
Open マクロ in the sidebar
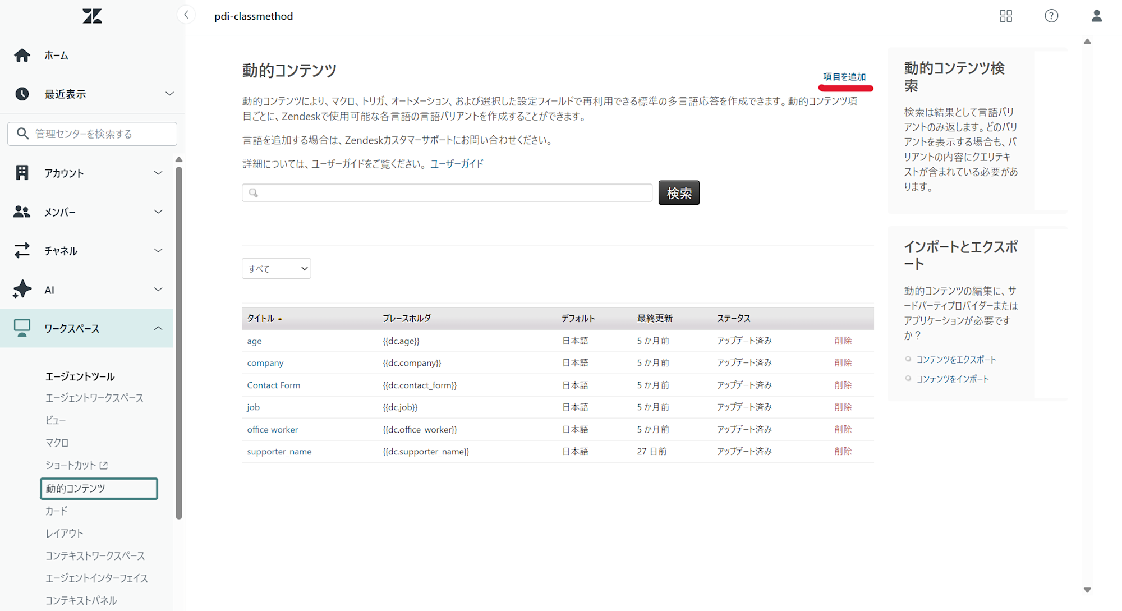57,443
